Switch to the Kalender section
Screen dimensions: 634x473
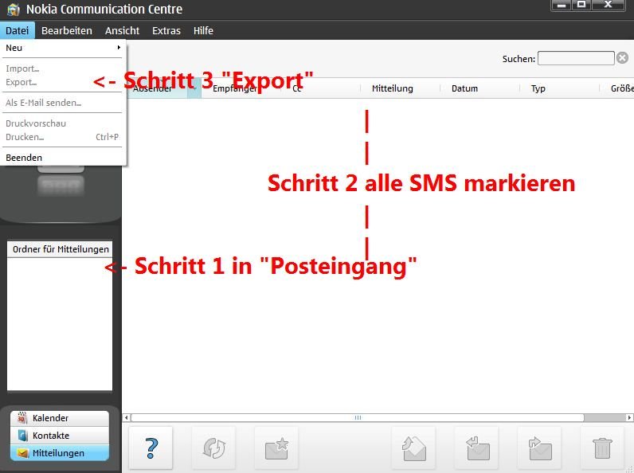[x=60, y=418]
